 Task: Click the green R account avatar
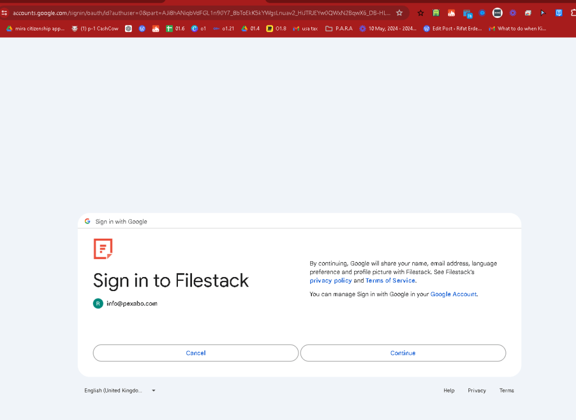tap(98, 303)
